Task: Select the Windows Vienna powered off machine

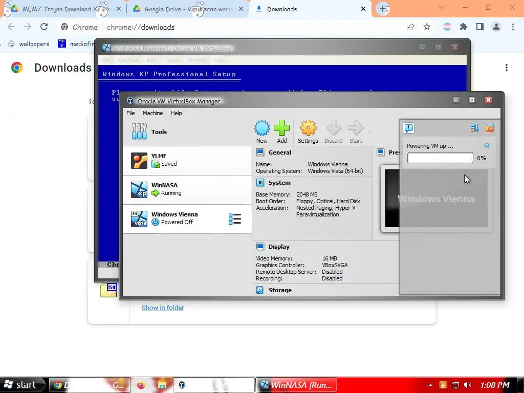Action: pyautogui.click(x=187, y=219)
